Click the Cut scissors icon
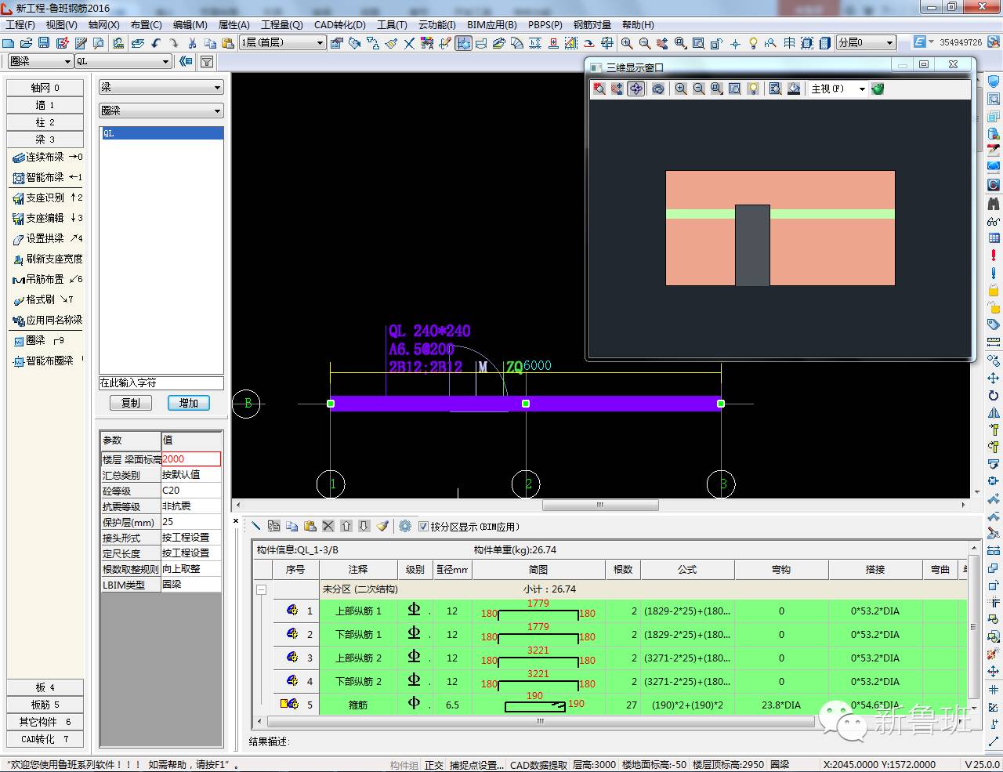 point(192,43)
